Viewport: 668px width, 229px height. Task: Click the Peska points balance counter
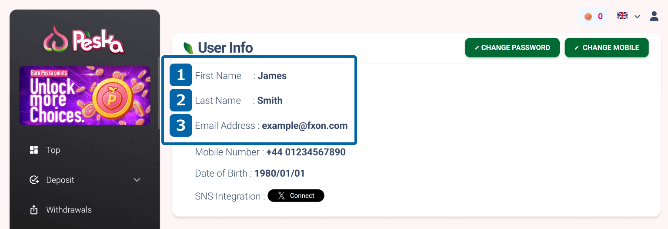click(x=600, y=17)
